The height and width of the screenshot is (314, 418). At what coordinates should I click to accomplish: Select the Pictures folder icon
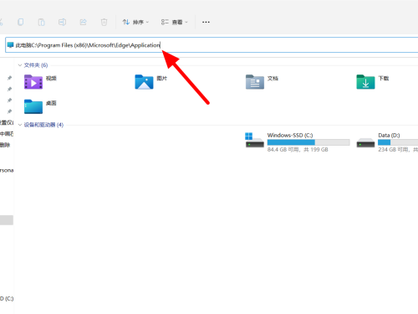point(144,82)
